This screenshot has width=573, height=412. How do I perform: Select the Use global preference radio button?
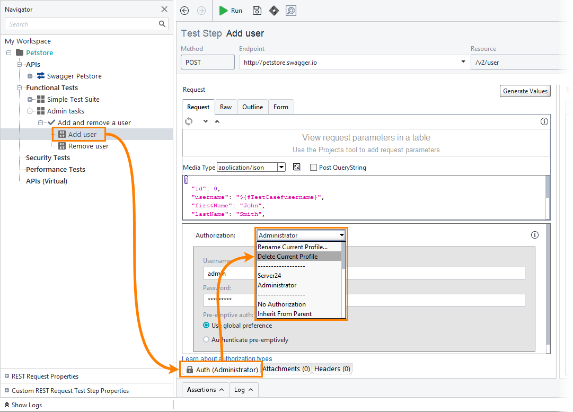click(x=206, y=326)
